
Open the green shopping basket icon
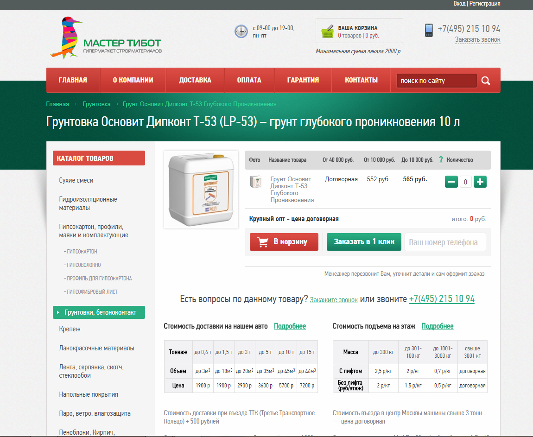click(328, 31)
